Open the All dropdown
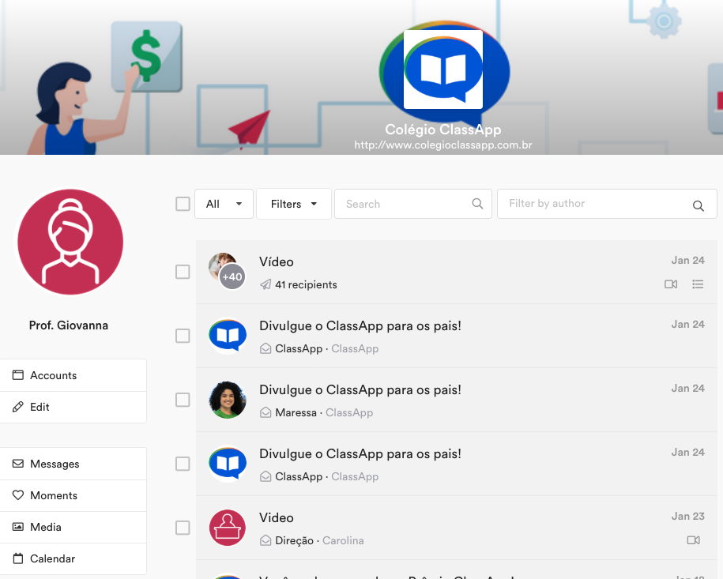Viewport: 723px width, 579px height. (x=224, y=204)
